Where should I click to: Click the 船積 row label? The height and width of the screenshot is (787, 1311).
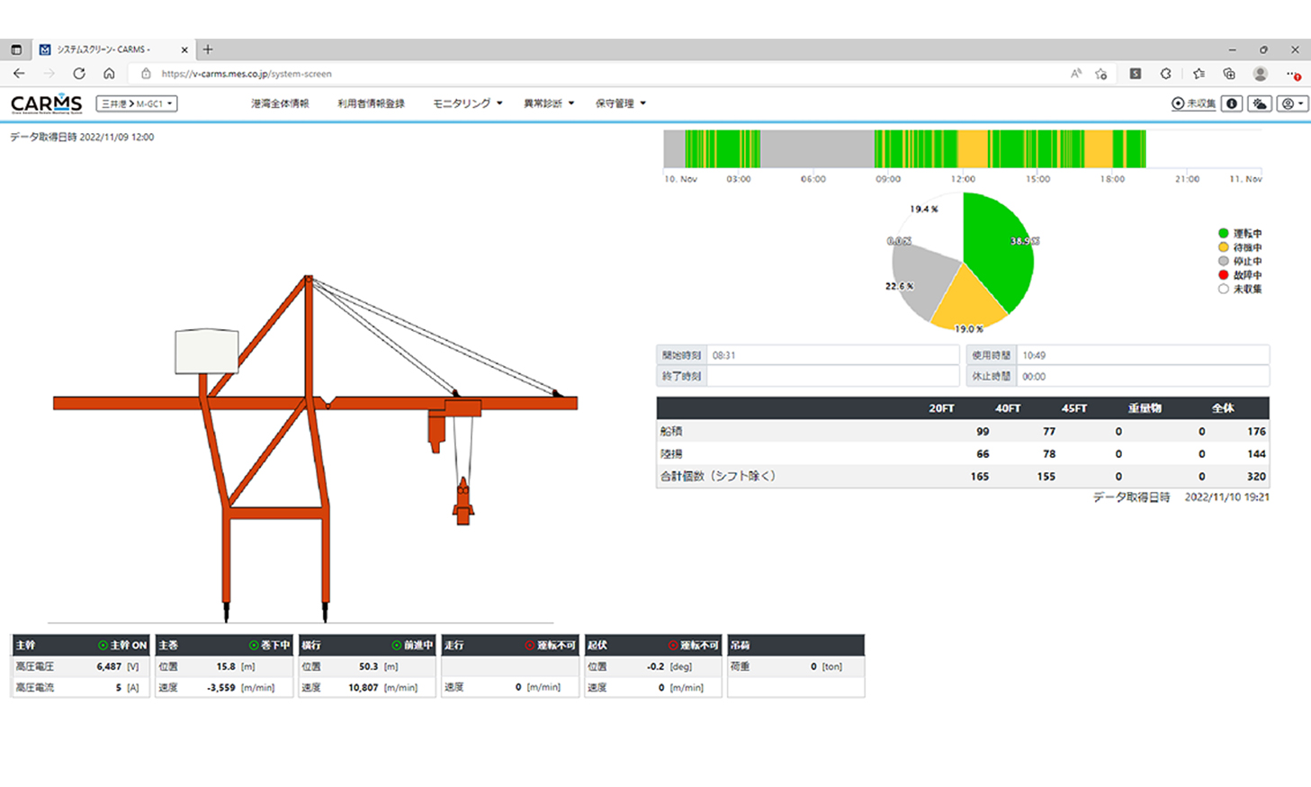coord(671,432)
